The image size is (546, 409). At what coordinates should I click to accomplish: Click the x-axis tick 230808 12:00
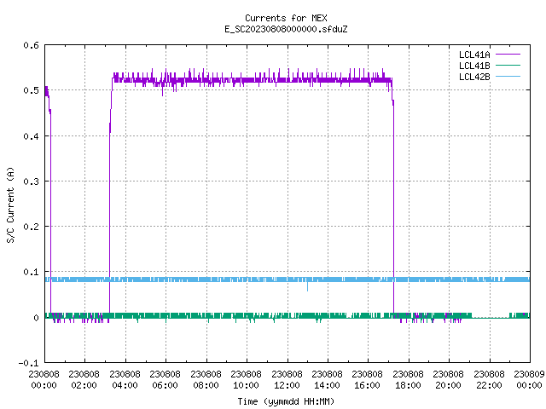[287, 380]
